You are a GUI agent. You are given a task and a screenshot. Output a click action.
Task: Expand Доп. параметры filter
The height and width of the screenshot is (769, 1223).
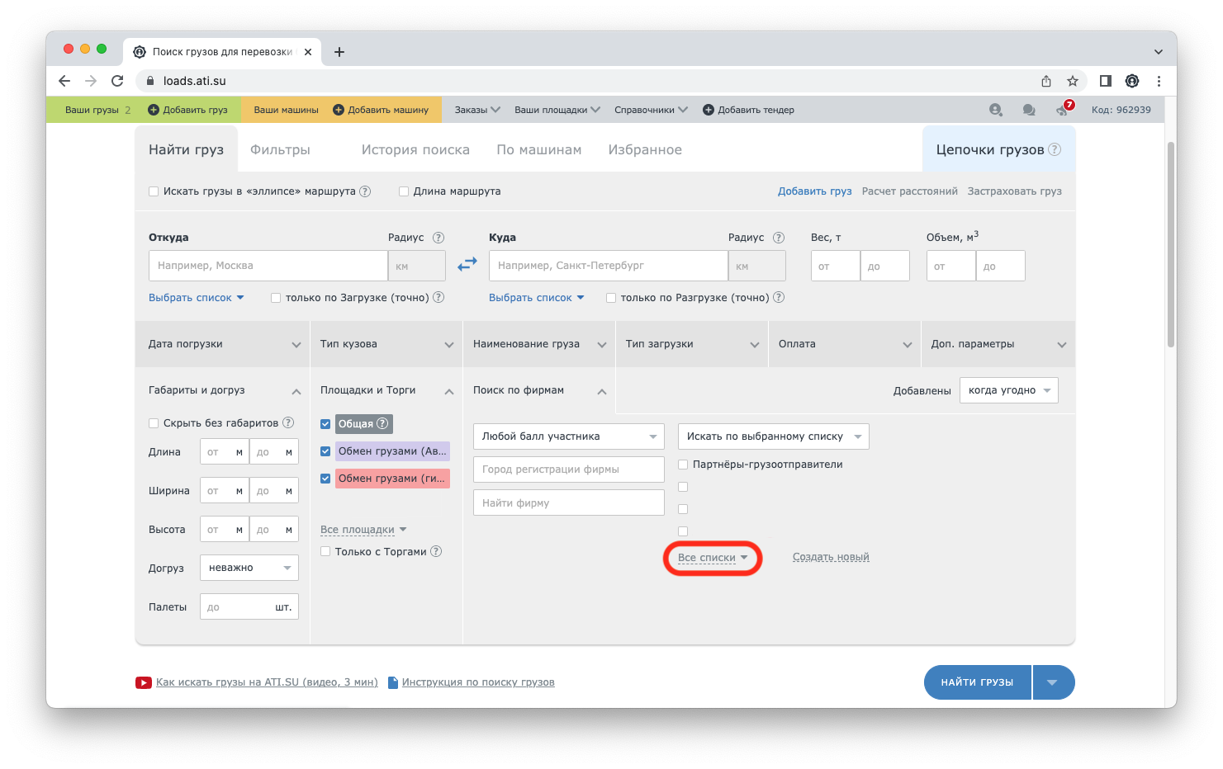[998, 344]
